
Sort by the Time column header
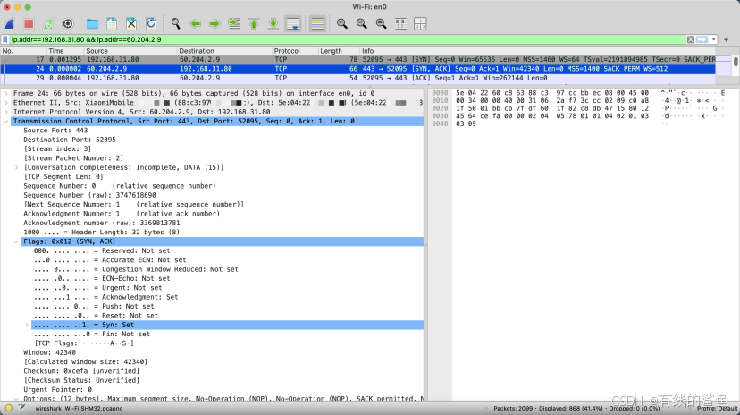coord(65,50)
